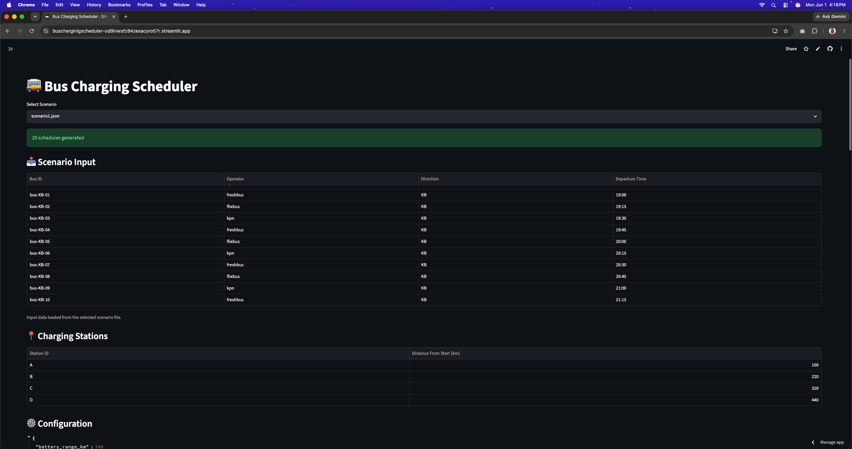This screenshot has height=449, width=852.
Task: Open the Chrome application menu
Action: (x=26, y=5)
